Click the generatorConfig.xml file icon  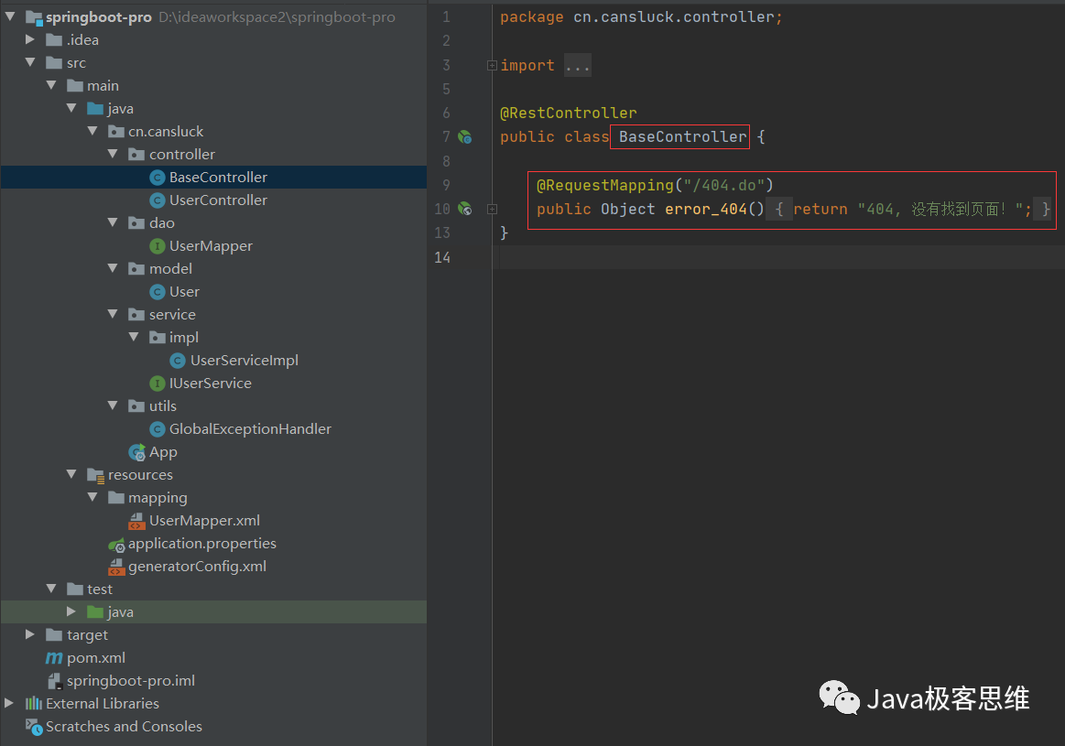coord(116,567)
